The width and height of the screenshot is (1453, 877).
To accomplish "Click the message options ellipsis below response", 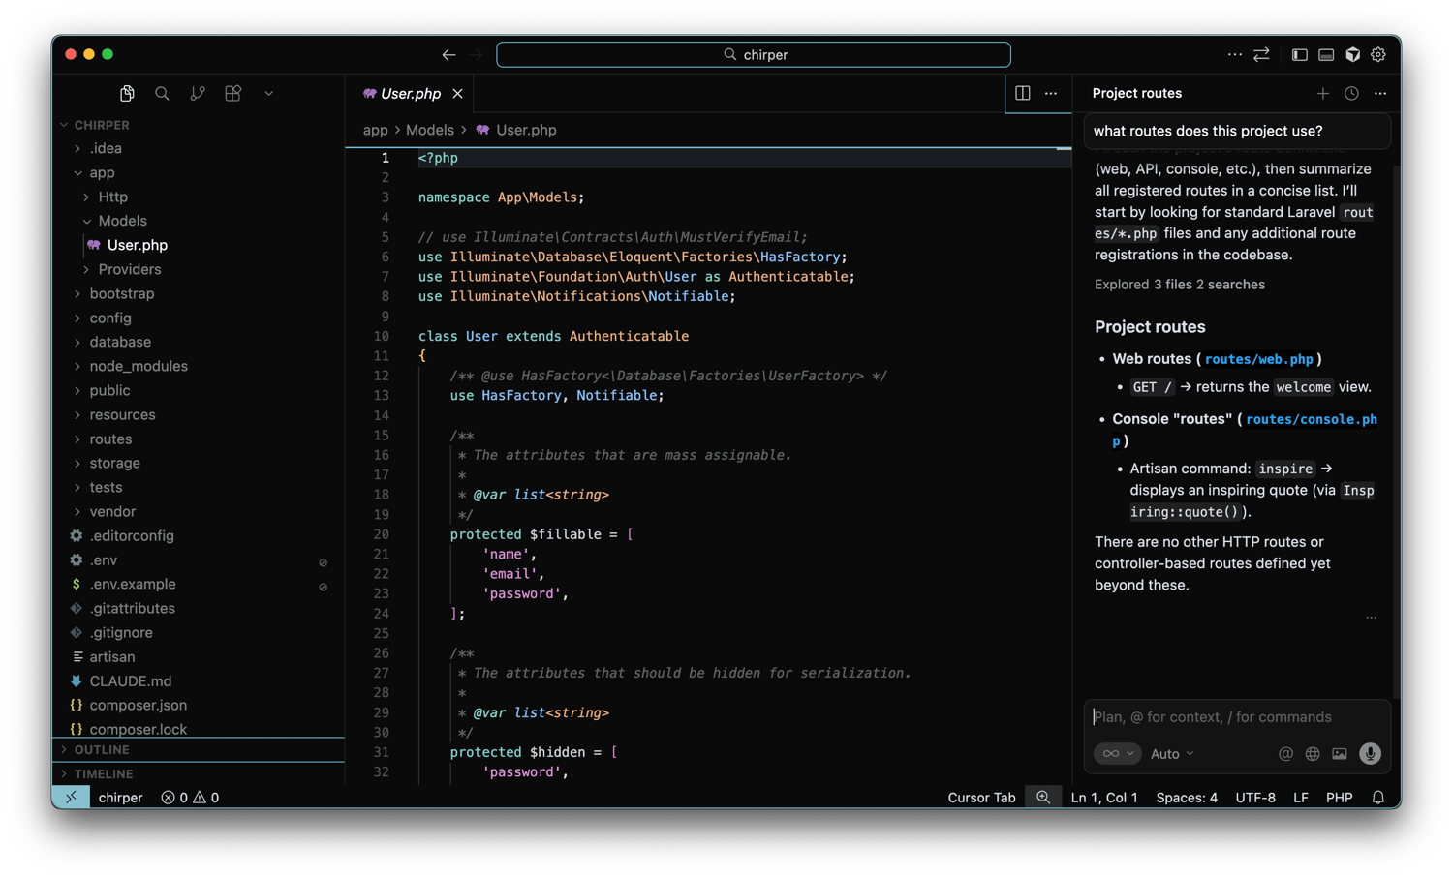I will click(x=1372, y=618).
